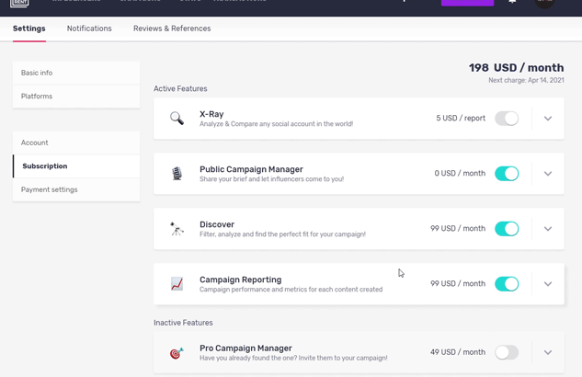
Task: Click the Pro Campaign Manager target icon
Action: pos(177,353)
